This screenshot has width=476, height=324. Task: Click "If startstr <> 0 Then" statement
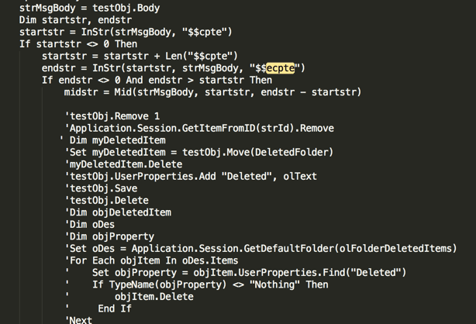coord(78,44)
